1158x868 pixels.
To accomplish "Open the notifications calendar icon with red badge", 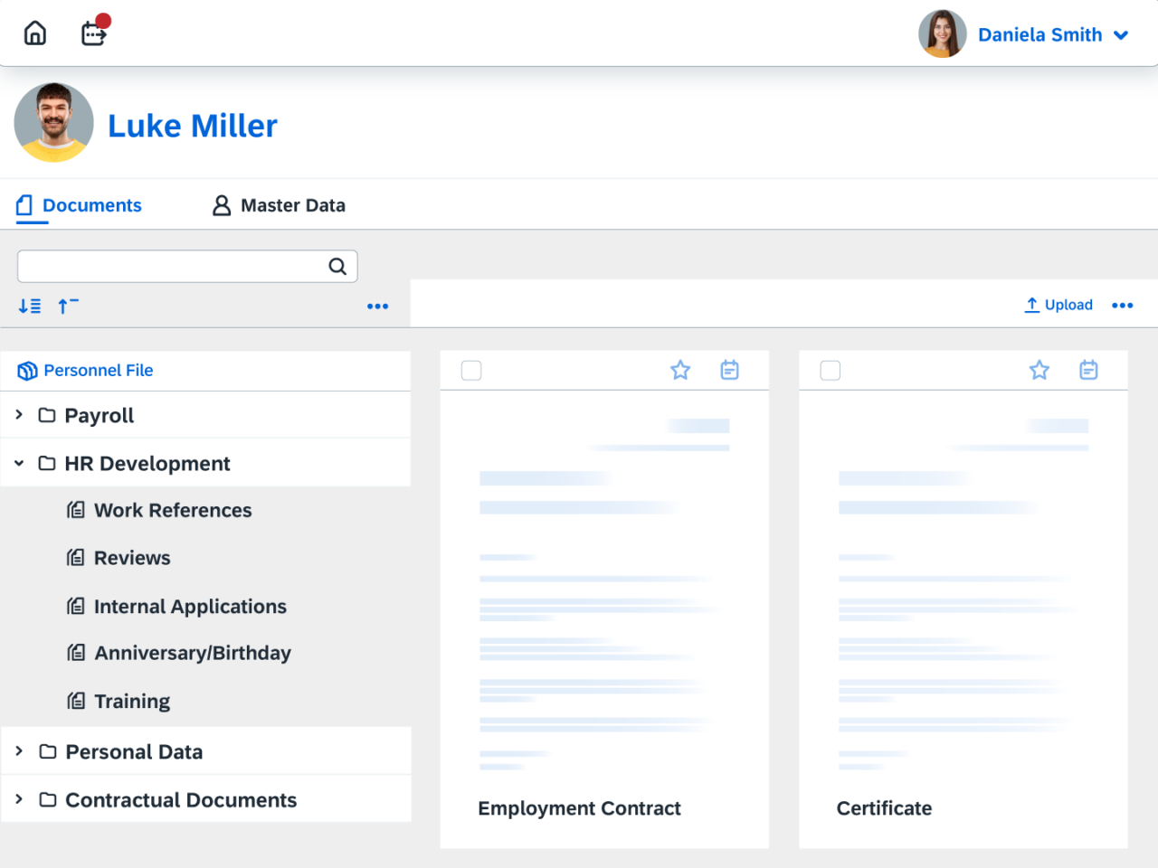I will pyautogui.click(x=93, y=33).
